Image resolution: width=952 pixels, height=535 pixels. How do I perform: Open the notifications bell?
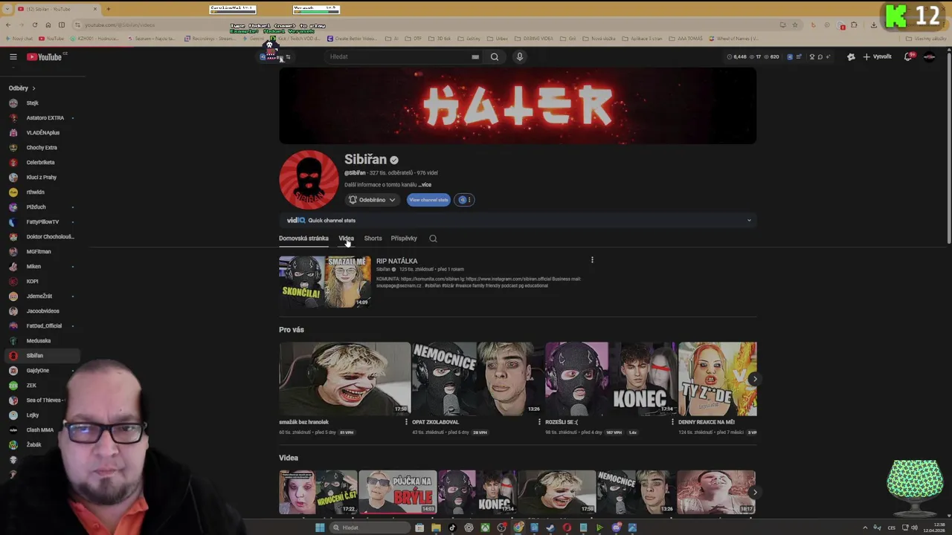(908, 56)
